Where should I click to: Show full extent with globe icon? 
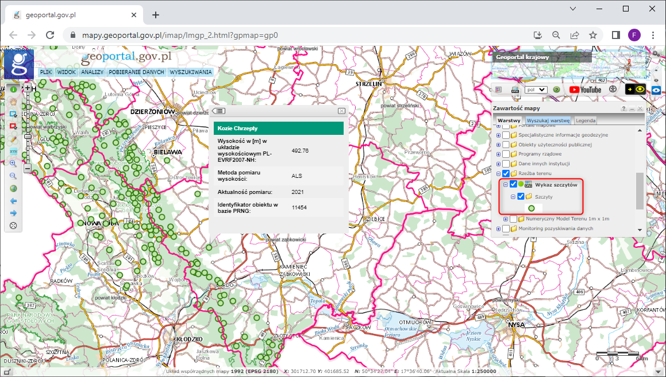pos(13,188)
